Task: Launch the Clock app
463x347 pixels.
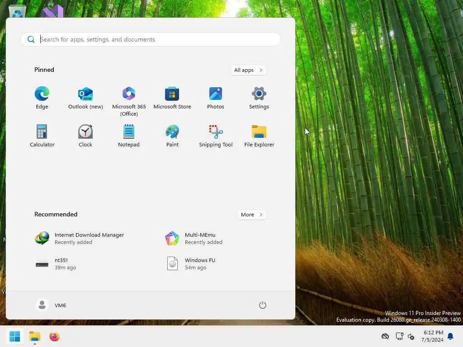Action: [x=85, y=136]
